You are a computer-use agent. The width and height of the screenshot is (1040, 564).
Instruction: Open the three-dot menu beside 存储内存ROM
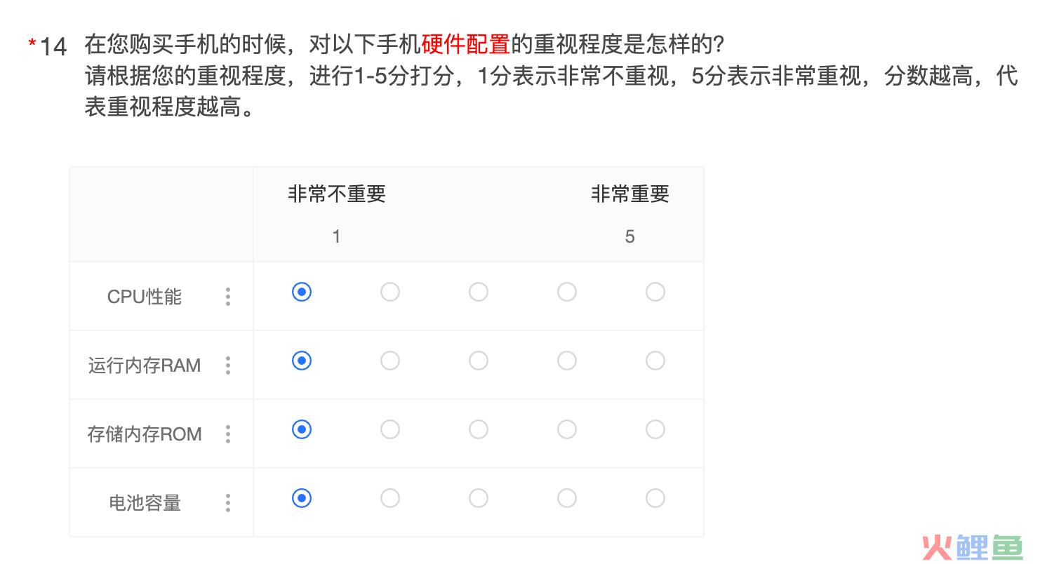[x=228, y=434]
